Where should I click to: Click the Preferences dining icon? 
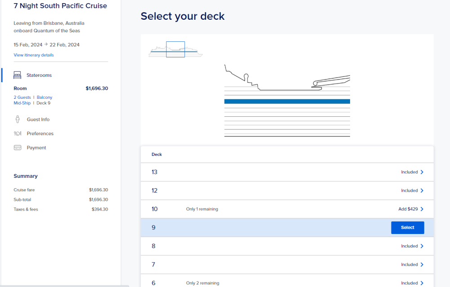coord(18,133)
